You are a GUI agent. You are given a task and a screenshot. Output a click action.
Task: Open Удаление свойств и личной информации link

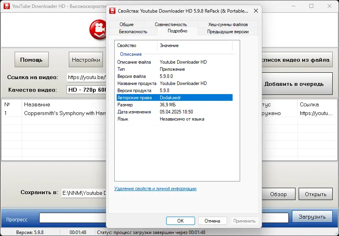pyautogui.click(x=155, y=189)
